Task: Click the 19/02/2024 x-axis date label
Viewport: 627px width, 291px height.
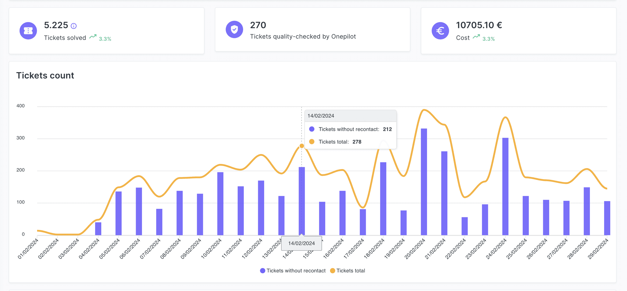Action: tap(395, 249)
